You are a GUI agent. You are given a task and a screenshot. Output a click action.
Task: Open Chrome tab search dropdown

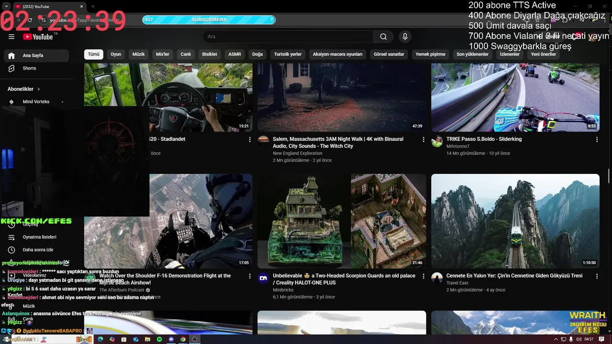[7, 7]
